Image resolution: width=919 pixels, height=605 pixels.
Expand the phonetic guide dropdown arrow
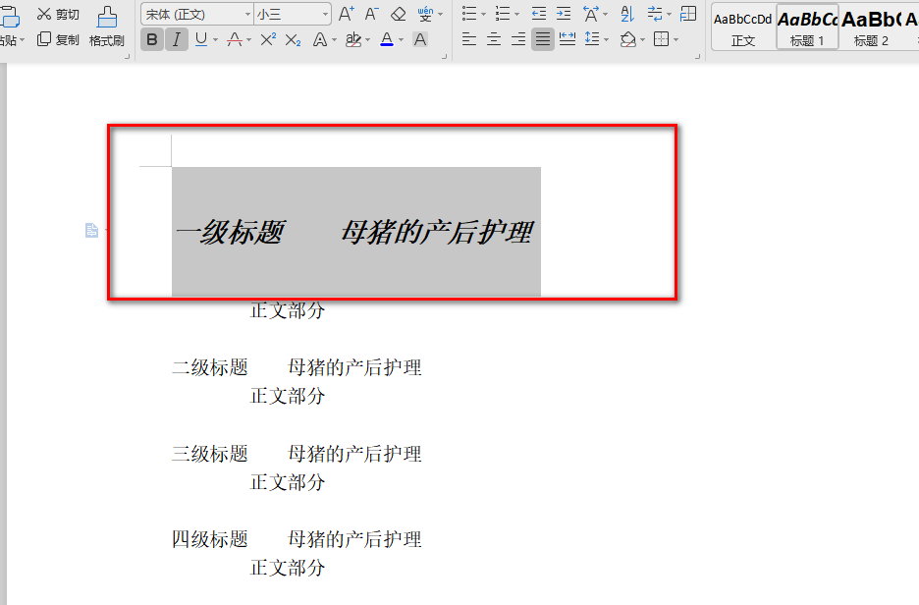coord(441,14)
